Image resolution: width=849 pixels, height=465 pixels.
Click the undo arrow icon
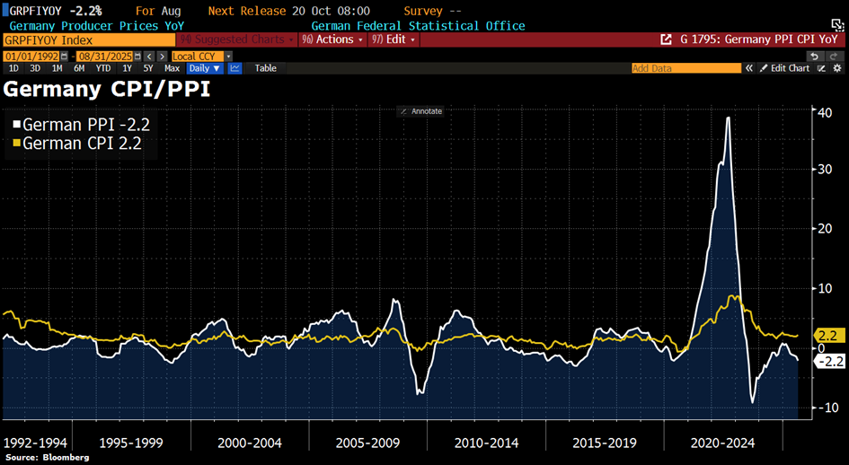coord(813,56)
